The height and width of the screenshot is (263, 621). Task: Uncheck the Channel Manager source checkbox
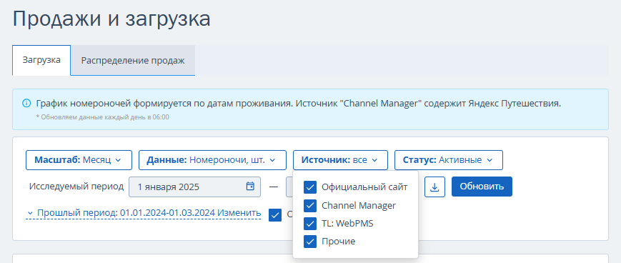(x=310, y=206)
